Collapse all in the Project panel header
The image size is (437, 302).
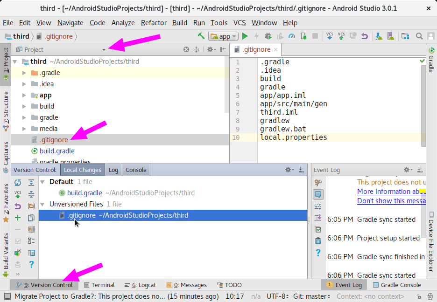coord(197,49)
